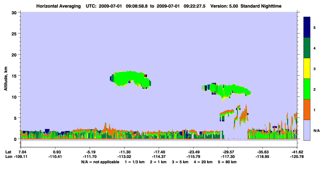Click the y-axis tick label 30

[x=14, y=12]
